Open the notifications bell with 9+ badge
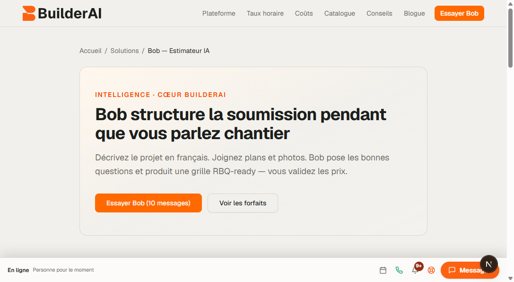 tap(415, 270)
